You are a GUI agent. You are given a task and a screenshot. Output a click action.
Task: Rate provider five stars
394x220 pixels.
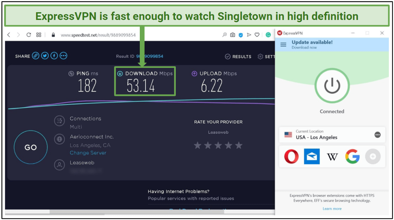click(x=238, y=146)
